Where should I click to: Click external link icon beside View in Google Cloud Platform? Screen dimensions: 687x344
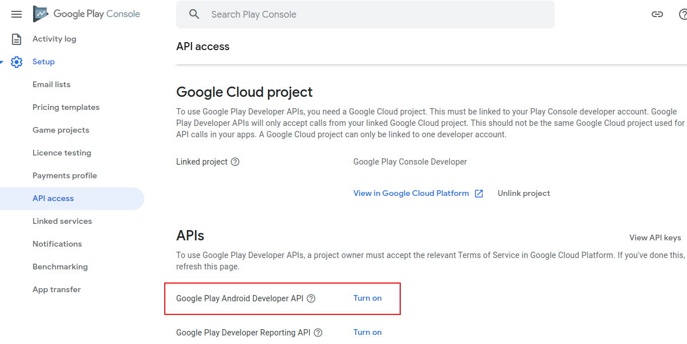(x=479, y=194)
